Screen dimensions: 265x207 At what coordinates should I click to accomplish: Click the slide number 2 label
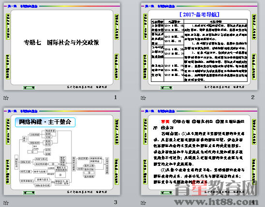coord(252,97)
